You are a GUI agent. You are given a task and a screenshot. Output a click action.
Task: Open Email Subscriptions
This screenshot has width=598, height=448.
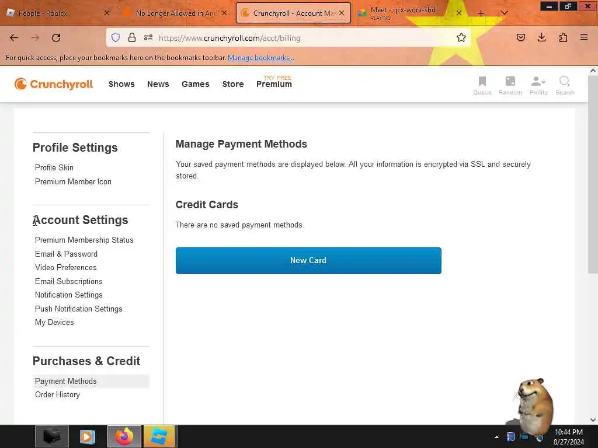tap(69, 281)
